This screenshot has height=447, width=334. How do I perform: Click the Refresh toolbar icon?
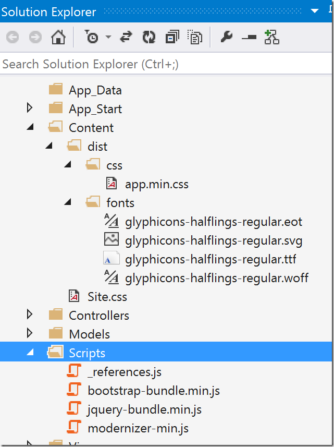pyautogui.click(x=149, y=37)
